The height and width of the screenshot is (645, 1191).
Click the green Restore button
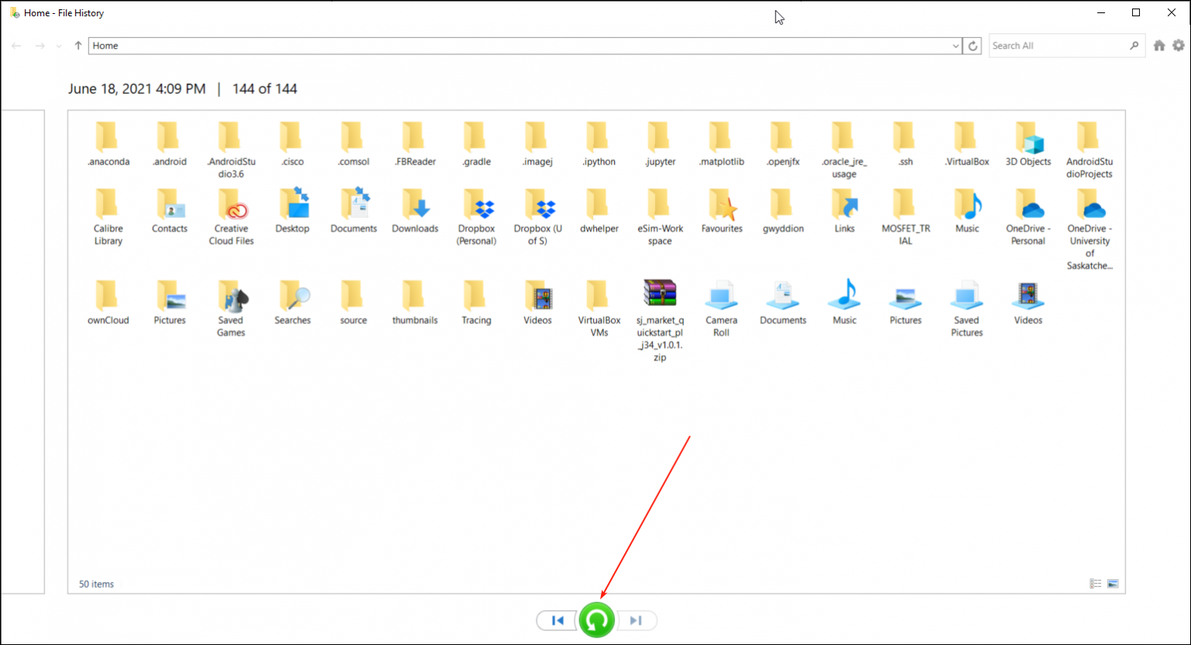tap(596, 620)
